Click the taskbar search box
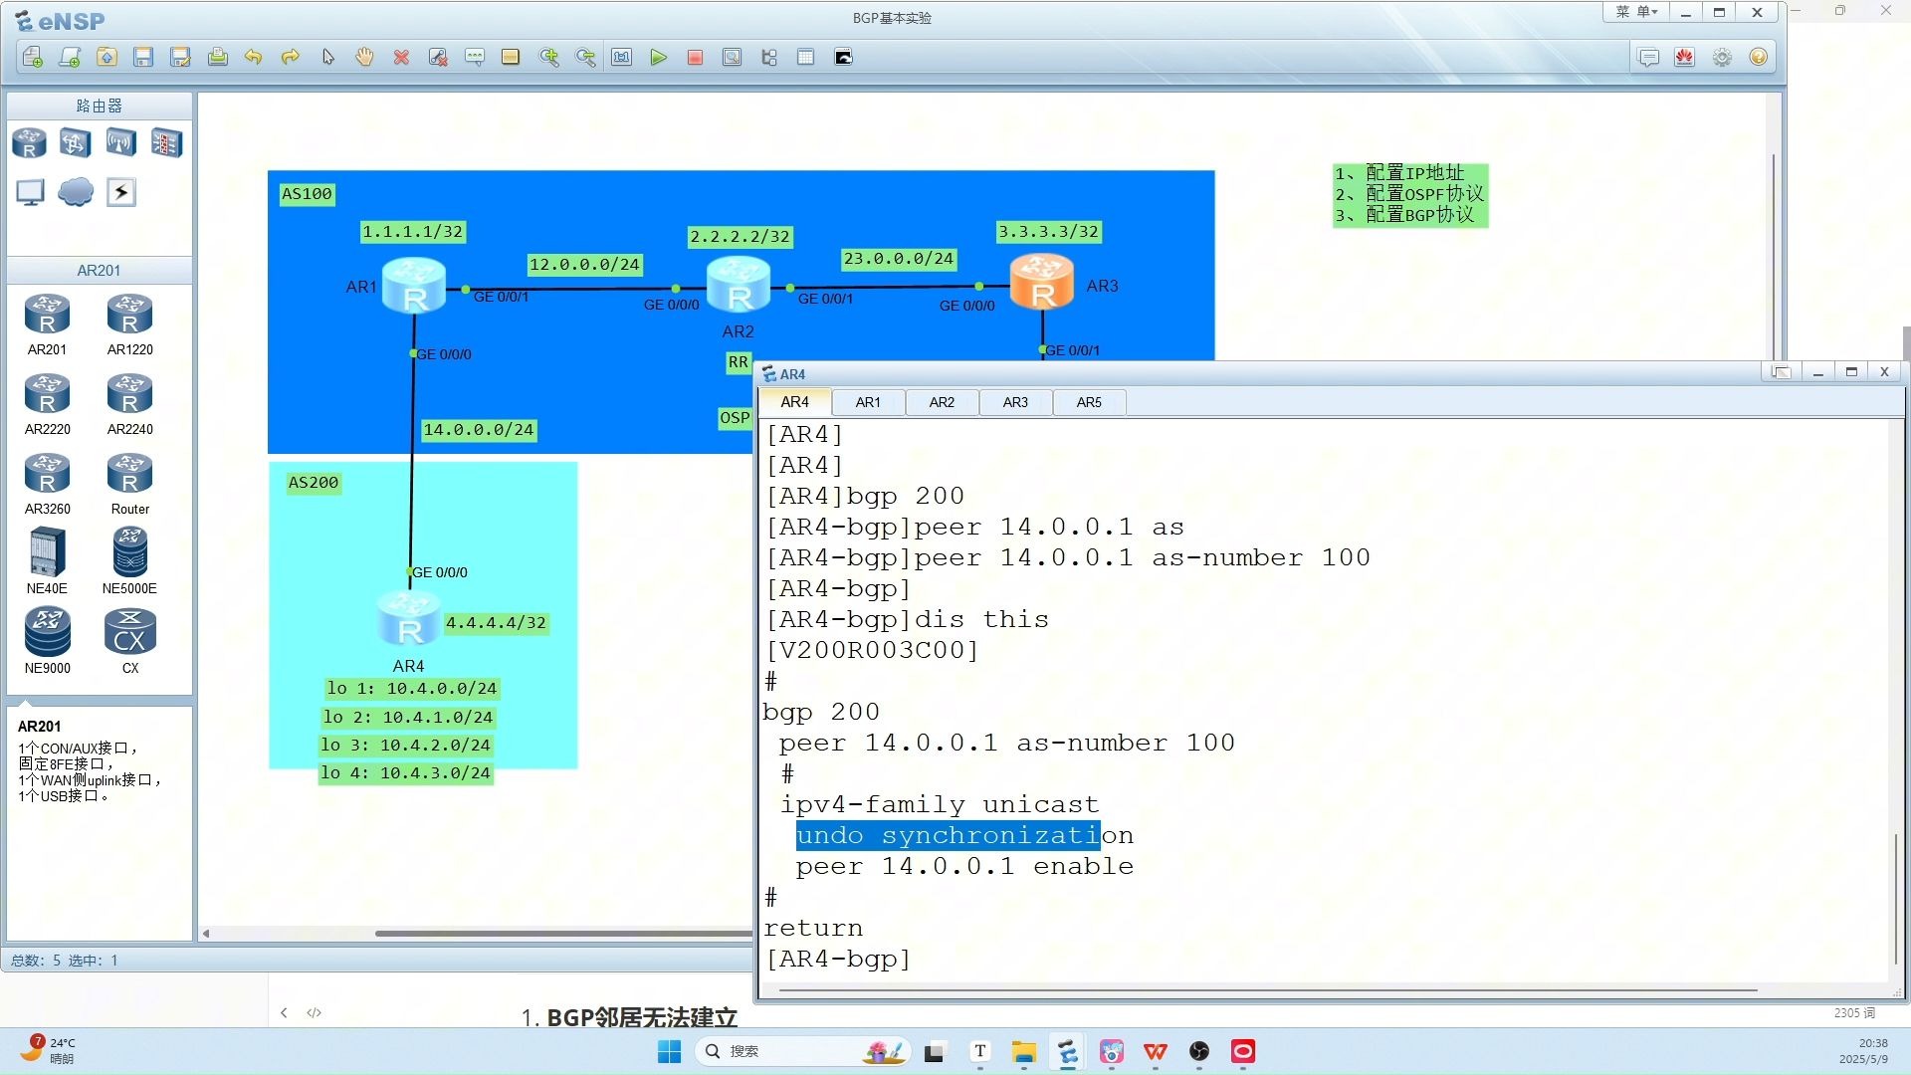This screenshot has height=1075, width=1911. coord(802,1051)
